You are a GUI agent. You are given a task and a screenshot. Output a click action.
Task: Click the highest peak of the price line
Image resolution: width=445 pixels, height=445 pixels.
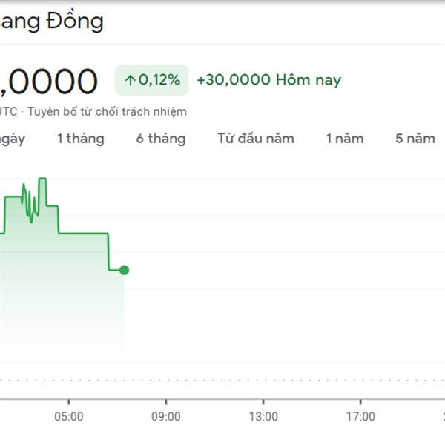tap(42, 179)
